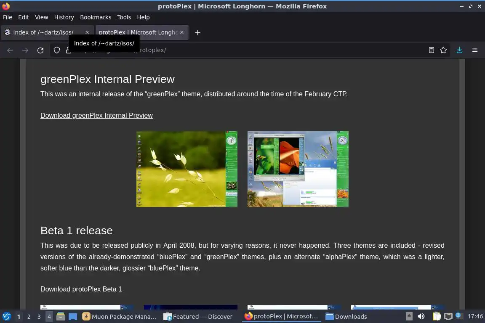The image size is (485, 323).
Task: Toggle reader view icon
Action: [x=432, y=50]
